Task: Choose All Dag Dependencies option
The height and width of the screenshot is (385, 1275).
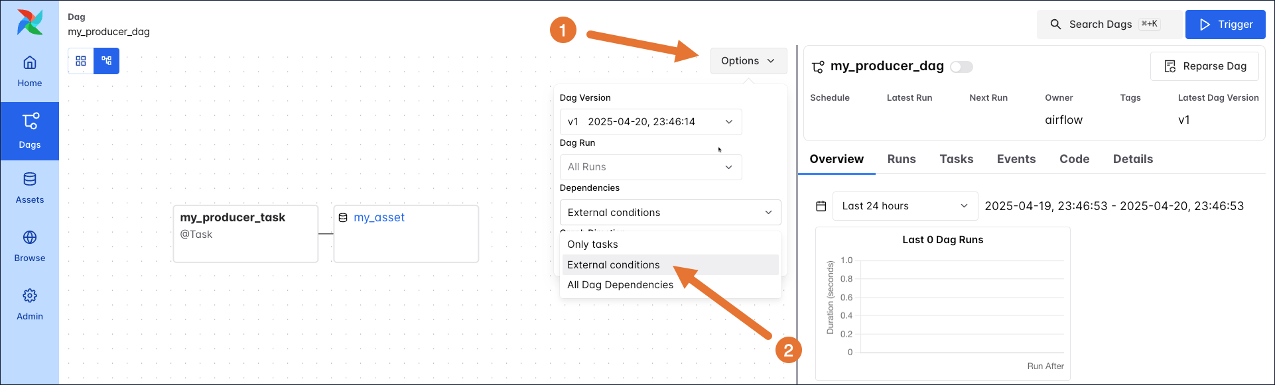Action: 620,285
